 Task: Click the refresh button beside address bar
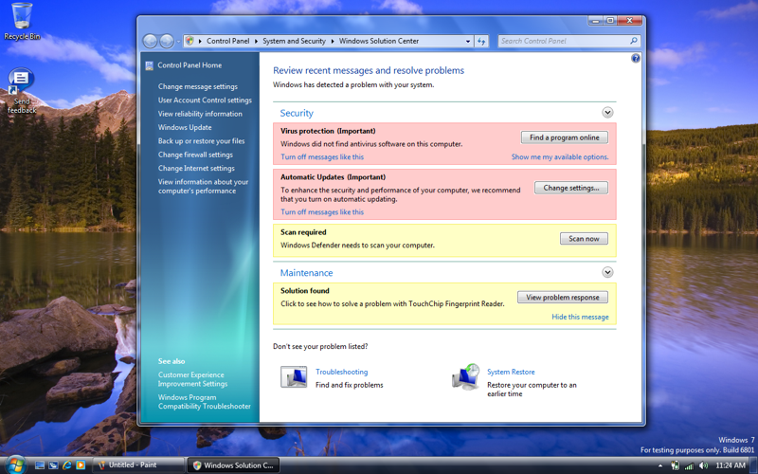coord(481,41)
